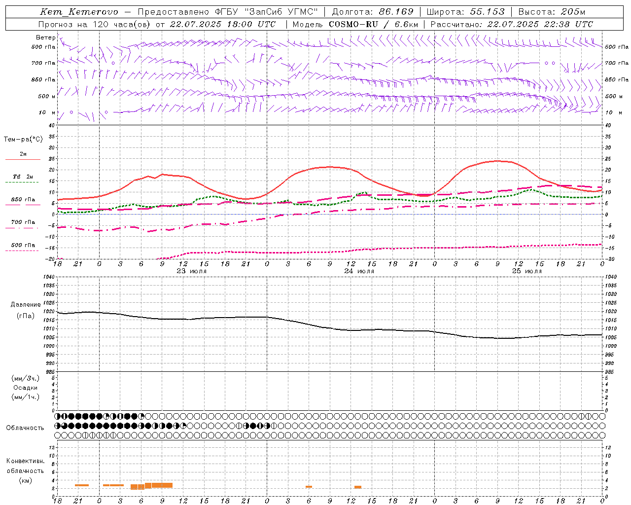The image size is (631, 505).
Task: Click the Тем-ра(°C) panel label
Action: [x=23, y=139]
